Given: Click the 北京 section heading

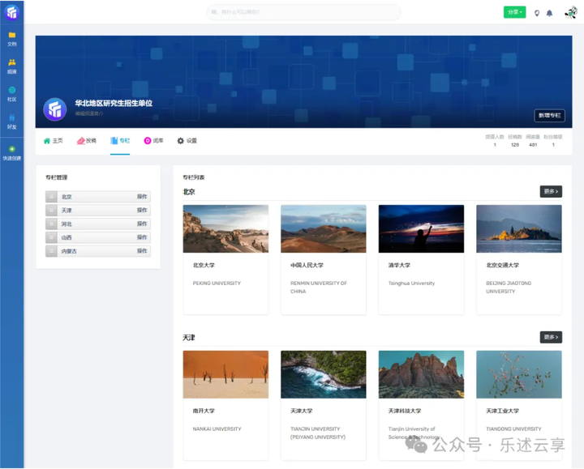Looking at the screenshot, I should click(x=189, y=192).
